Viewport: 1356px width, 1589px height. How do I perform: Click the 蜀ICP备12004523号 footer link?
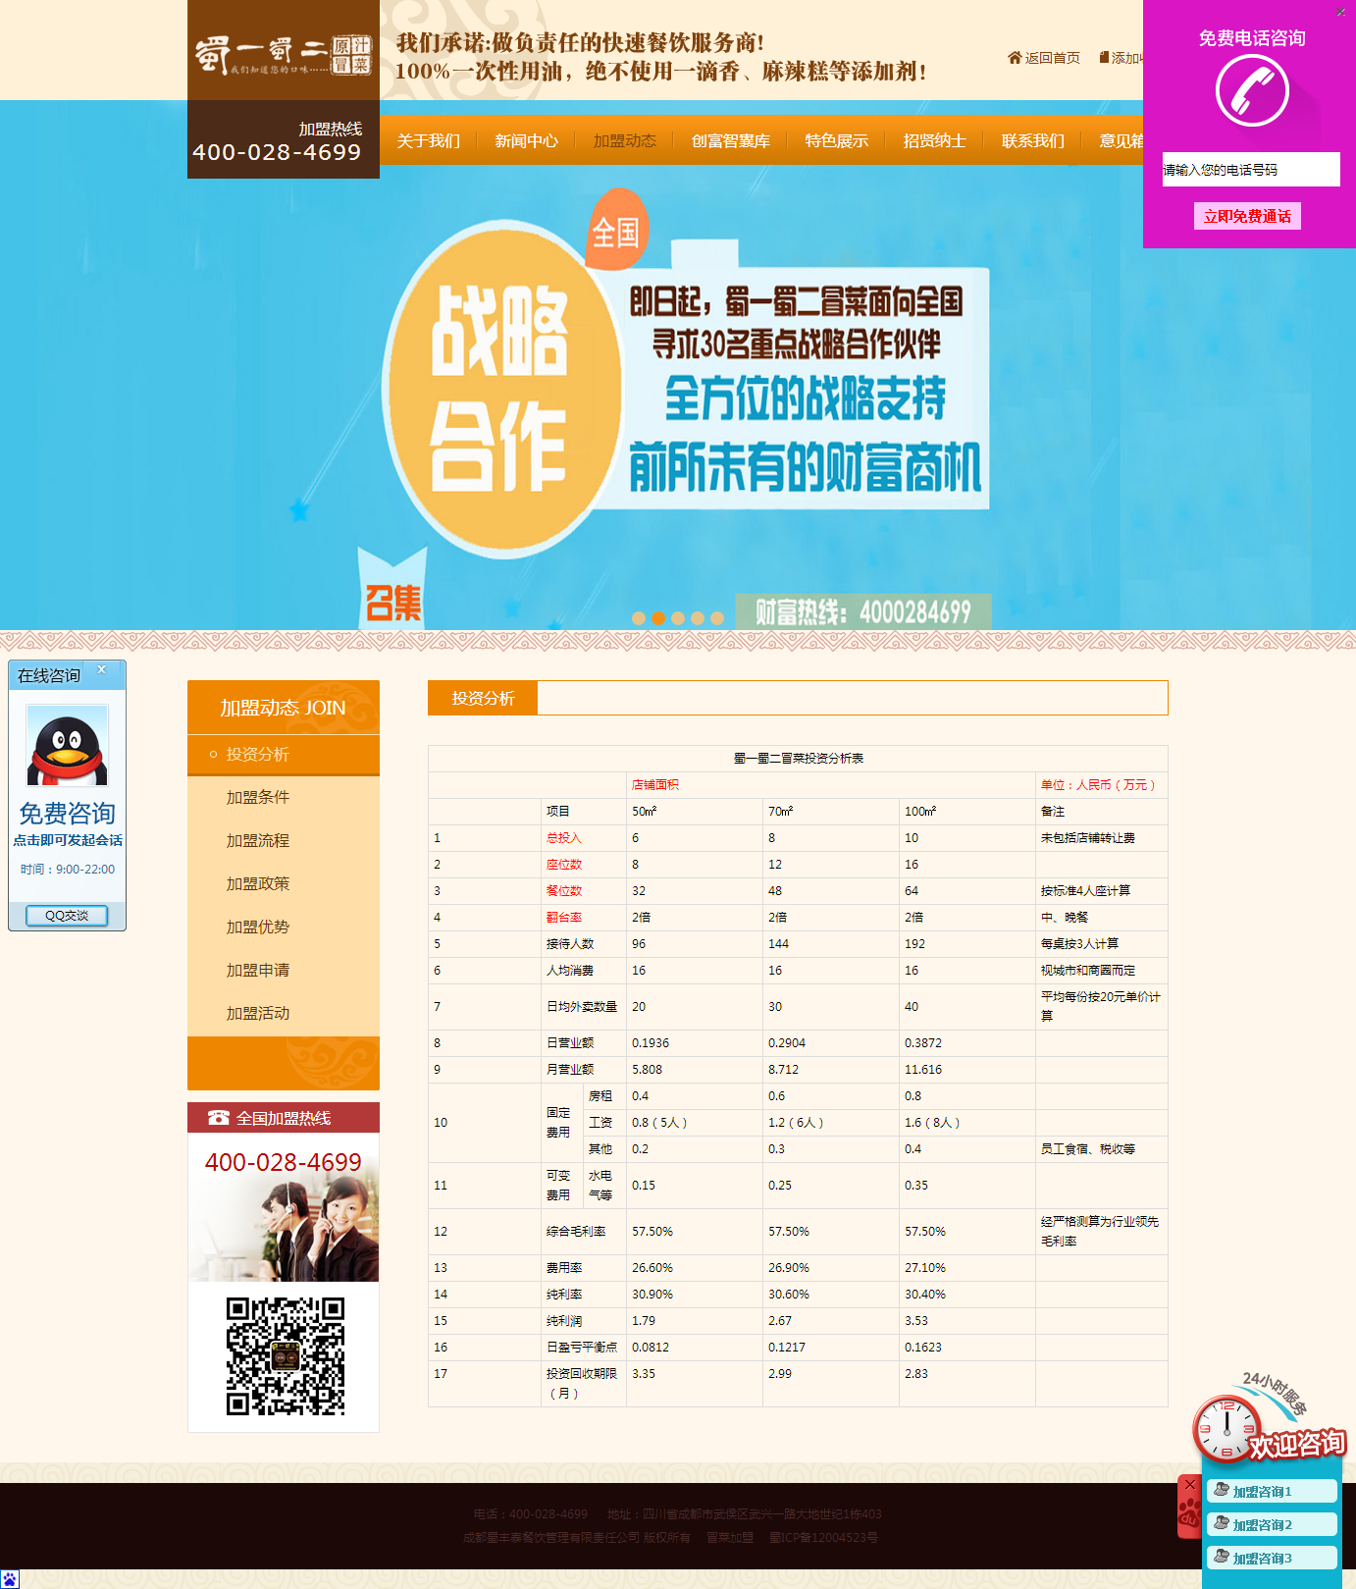823,1538
